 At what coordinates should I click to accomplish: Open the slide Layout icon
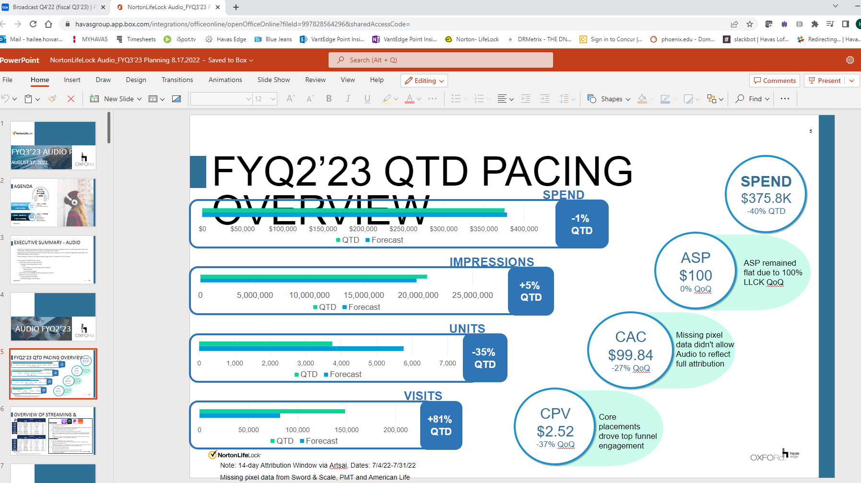click(x=153, y=99)
